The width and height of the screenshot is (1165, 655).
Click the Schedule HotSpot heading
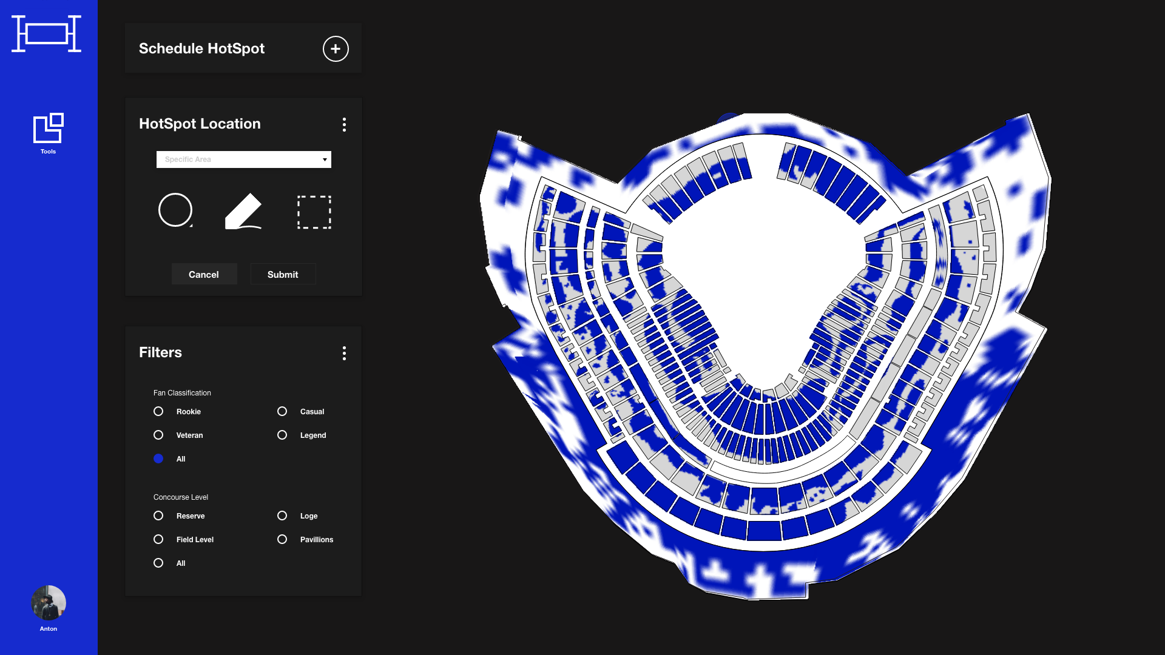point(201,49)
